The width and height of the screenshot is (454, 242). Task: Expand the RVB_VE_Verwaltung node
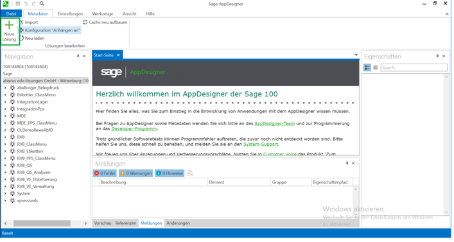pyautogui.click(x=5, y=187)
